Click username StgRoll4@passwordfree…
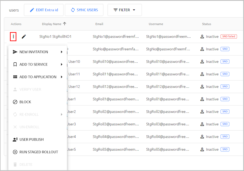 pyautogui.click(x=168, y=137)
